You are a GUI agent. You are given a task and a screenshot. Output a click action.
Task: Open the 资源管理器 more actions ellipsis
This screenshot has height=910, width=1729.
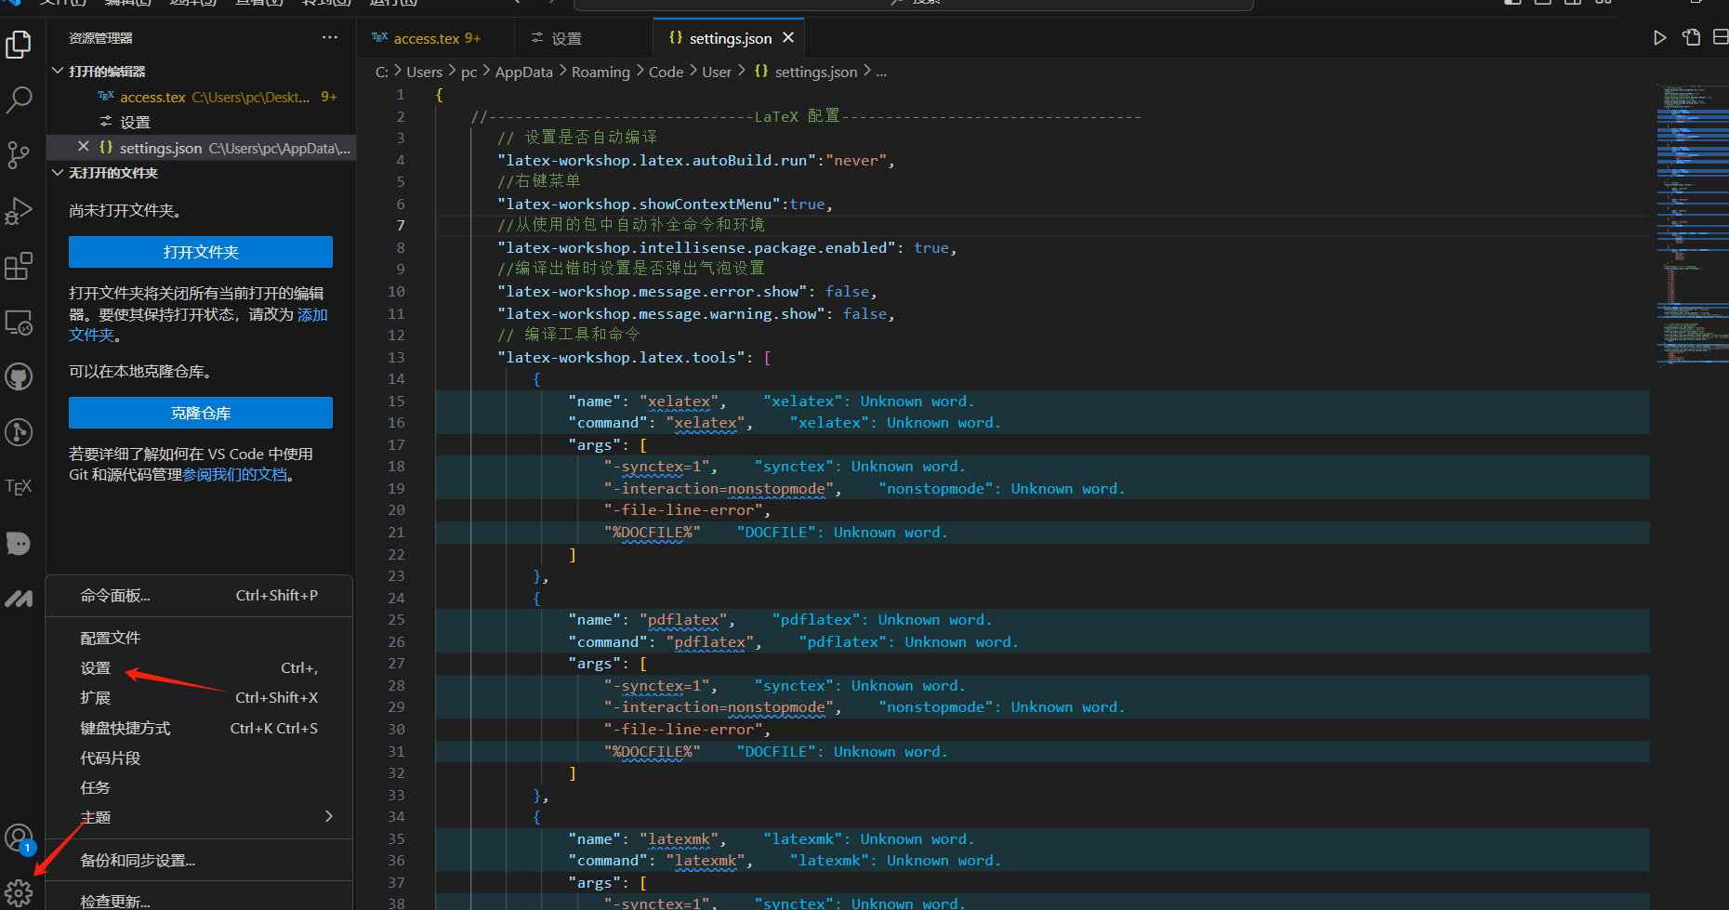[330, 37]
